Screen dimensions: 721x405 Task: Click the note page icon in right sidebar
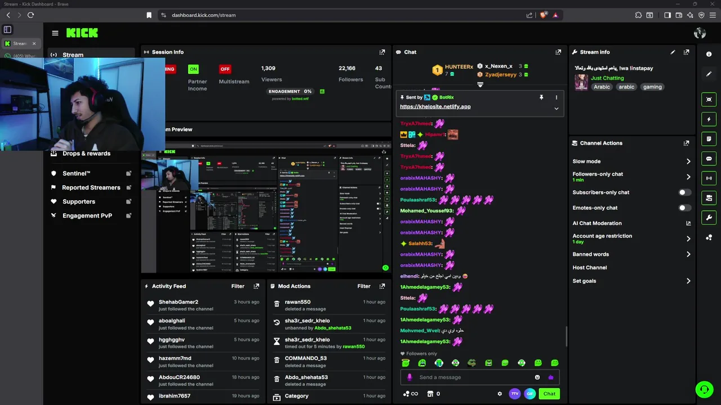coord(709,139)
